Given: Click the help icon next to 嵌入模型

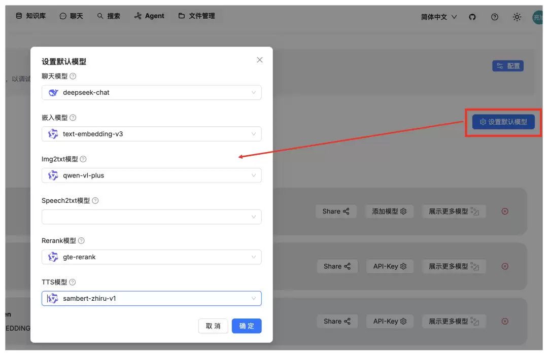Looking at the screenshot, I should 73,118.
